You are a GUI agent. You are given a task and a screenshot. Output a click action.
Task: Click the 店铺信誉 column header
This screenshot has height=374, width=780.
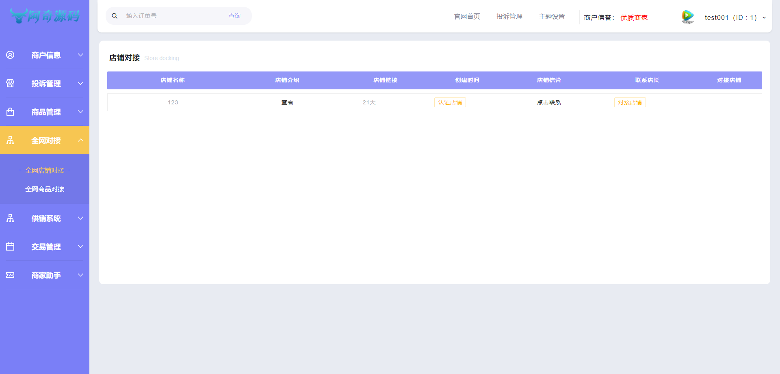tap(549, 80)
